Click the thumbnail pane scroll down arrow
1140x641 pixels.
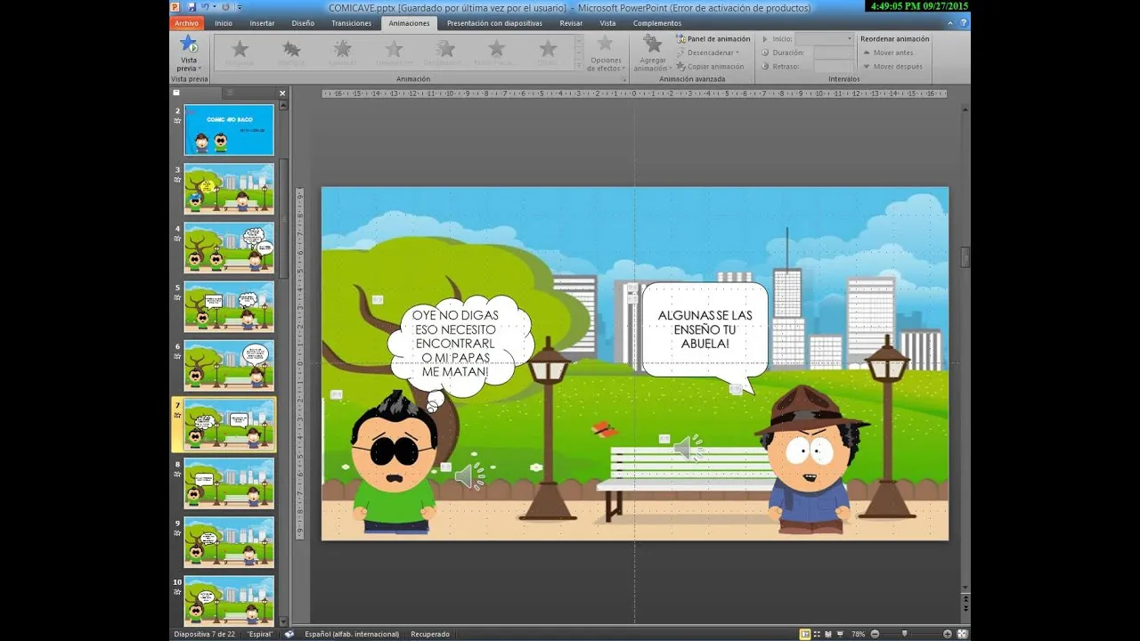[283, 621]
